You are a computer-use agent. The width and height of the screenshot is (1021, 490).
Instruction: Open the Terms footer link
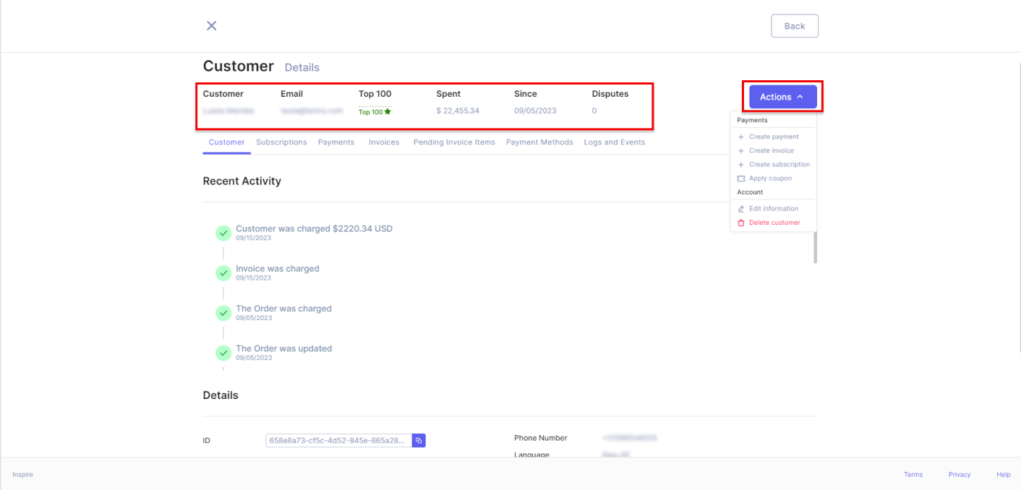pos(913,475)
